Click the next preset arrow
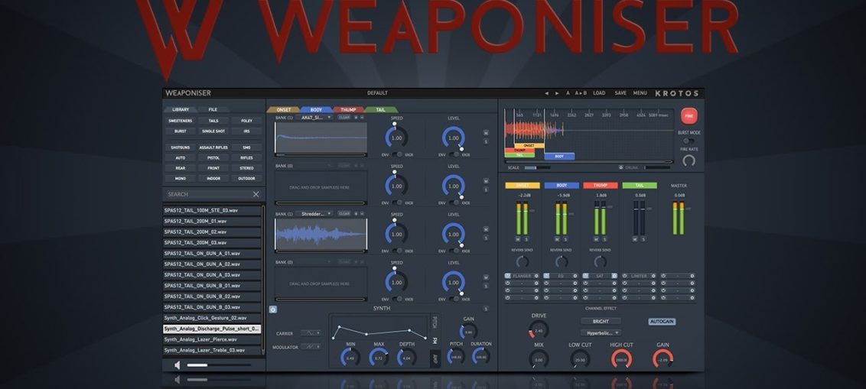 point(557,93)
